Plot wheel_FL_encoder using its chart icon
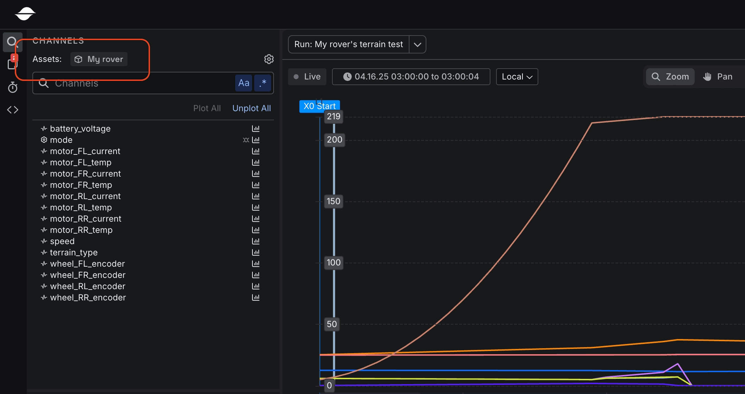This screenshot has width=745, height=394. tap(256, 264)
